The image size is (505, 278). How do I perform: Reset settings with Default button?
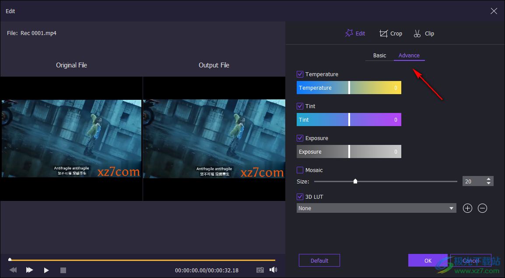pyautogui.click(x=319, y=260)
